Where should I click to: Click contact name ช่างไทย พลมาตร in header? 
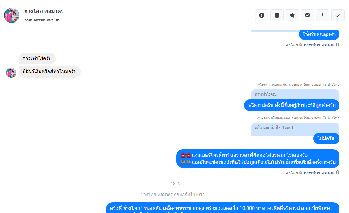click(44, 11)
